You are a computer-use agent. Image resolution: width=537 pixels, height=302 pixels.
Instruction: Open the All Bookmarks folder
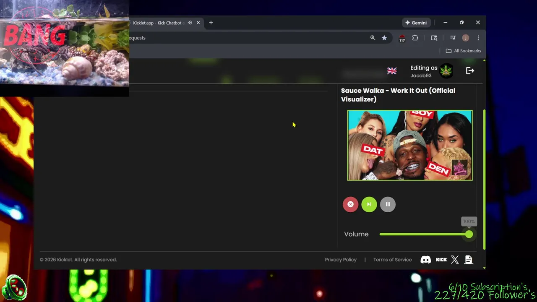(464, 51)
